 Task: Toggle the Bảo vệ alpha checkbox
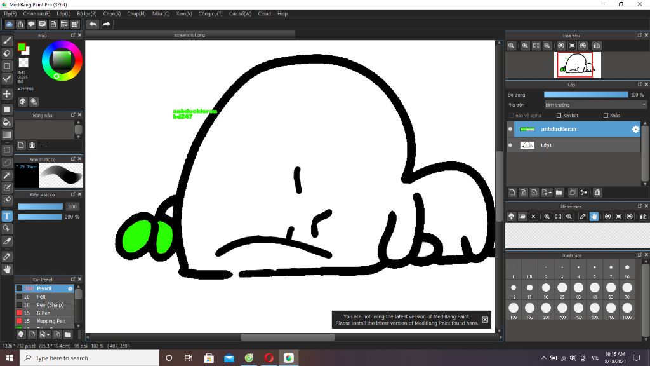click(x=511, y=116)
